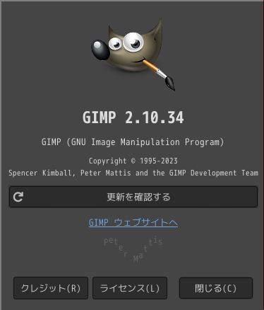
Task: Click the Copyright © 1995-2023 line
Action: click(133, 161)
